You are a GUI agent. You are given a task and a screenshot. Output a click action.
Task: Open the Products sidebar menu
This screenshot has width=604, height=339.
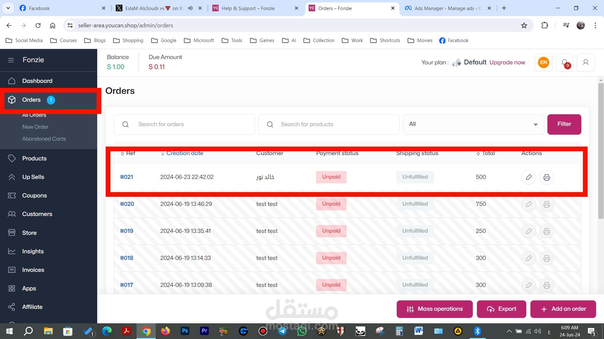click(x=34, y=159)
